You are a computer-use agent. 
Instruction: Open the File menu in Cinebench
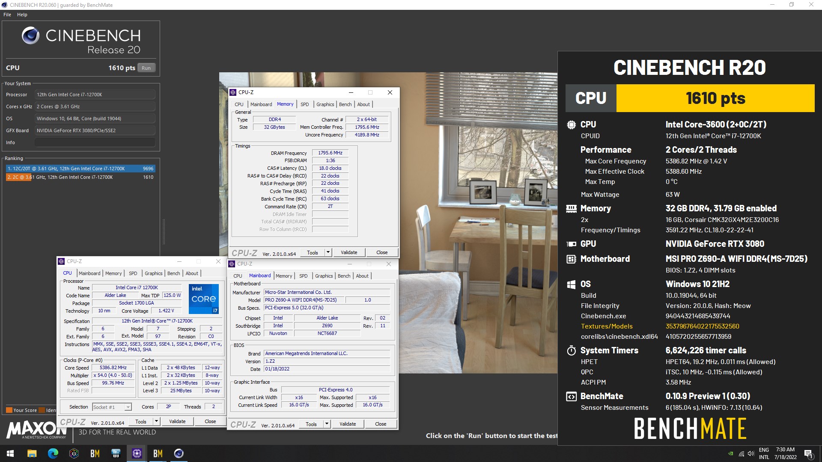(x=7, y=15)
